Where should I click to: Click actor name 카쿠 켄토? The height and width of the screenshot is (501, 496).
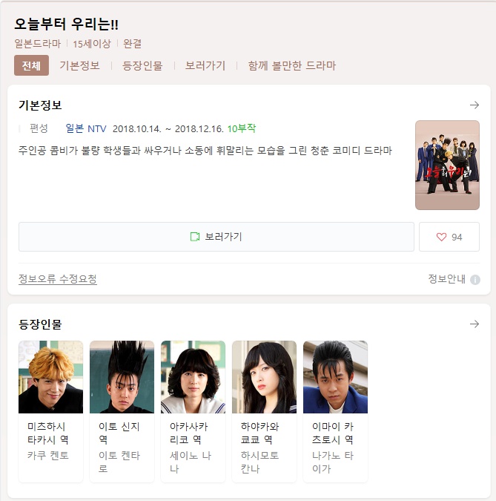[48, 455]
